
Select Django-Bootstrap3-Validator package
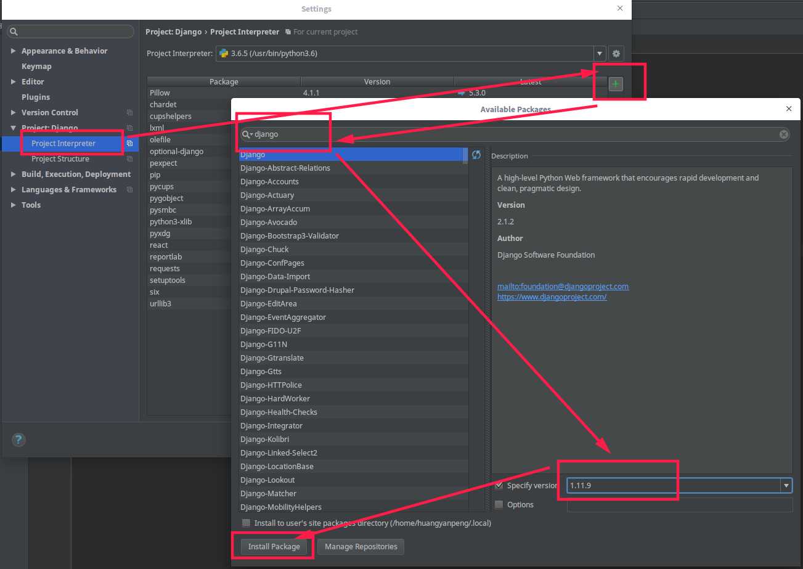point(353,236)
